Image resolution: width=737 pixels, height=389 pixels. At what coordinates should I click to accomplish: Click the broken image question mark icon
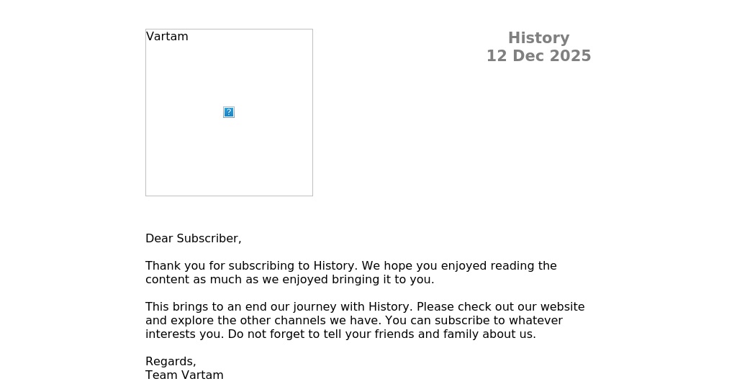pyautogui.click(x=229, y=112)
